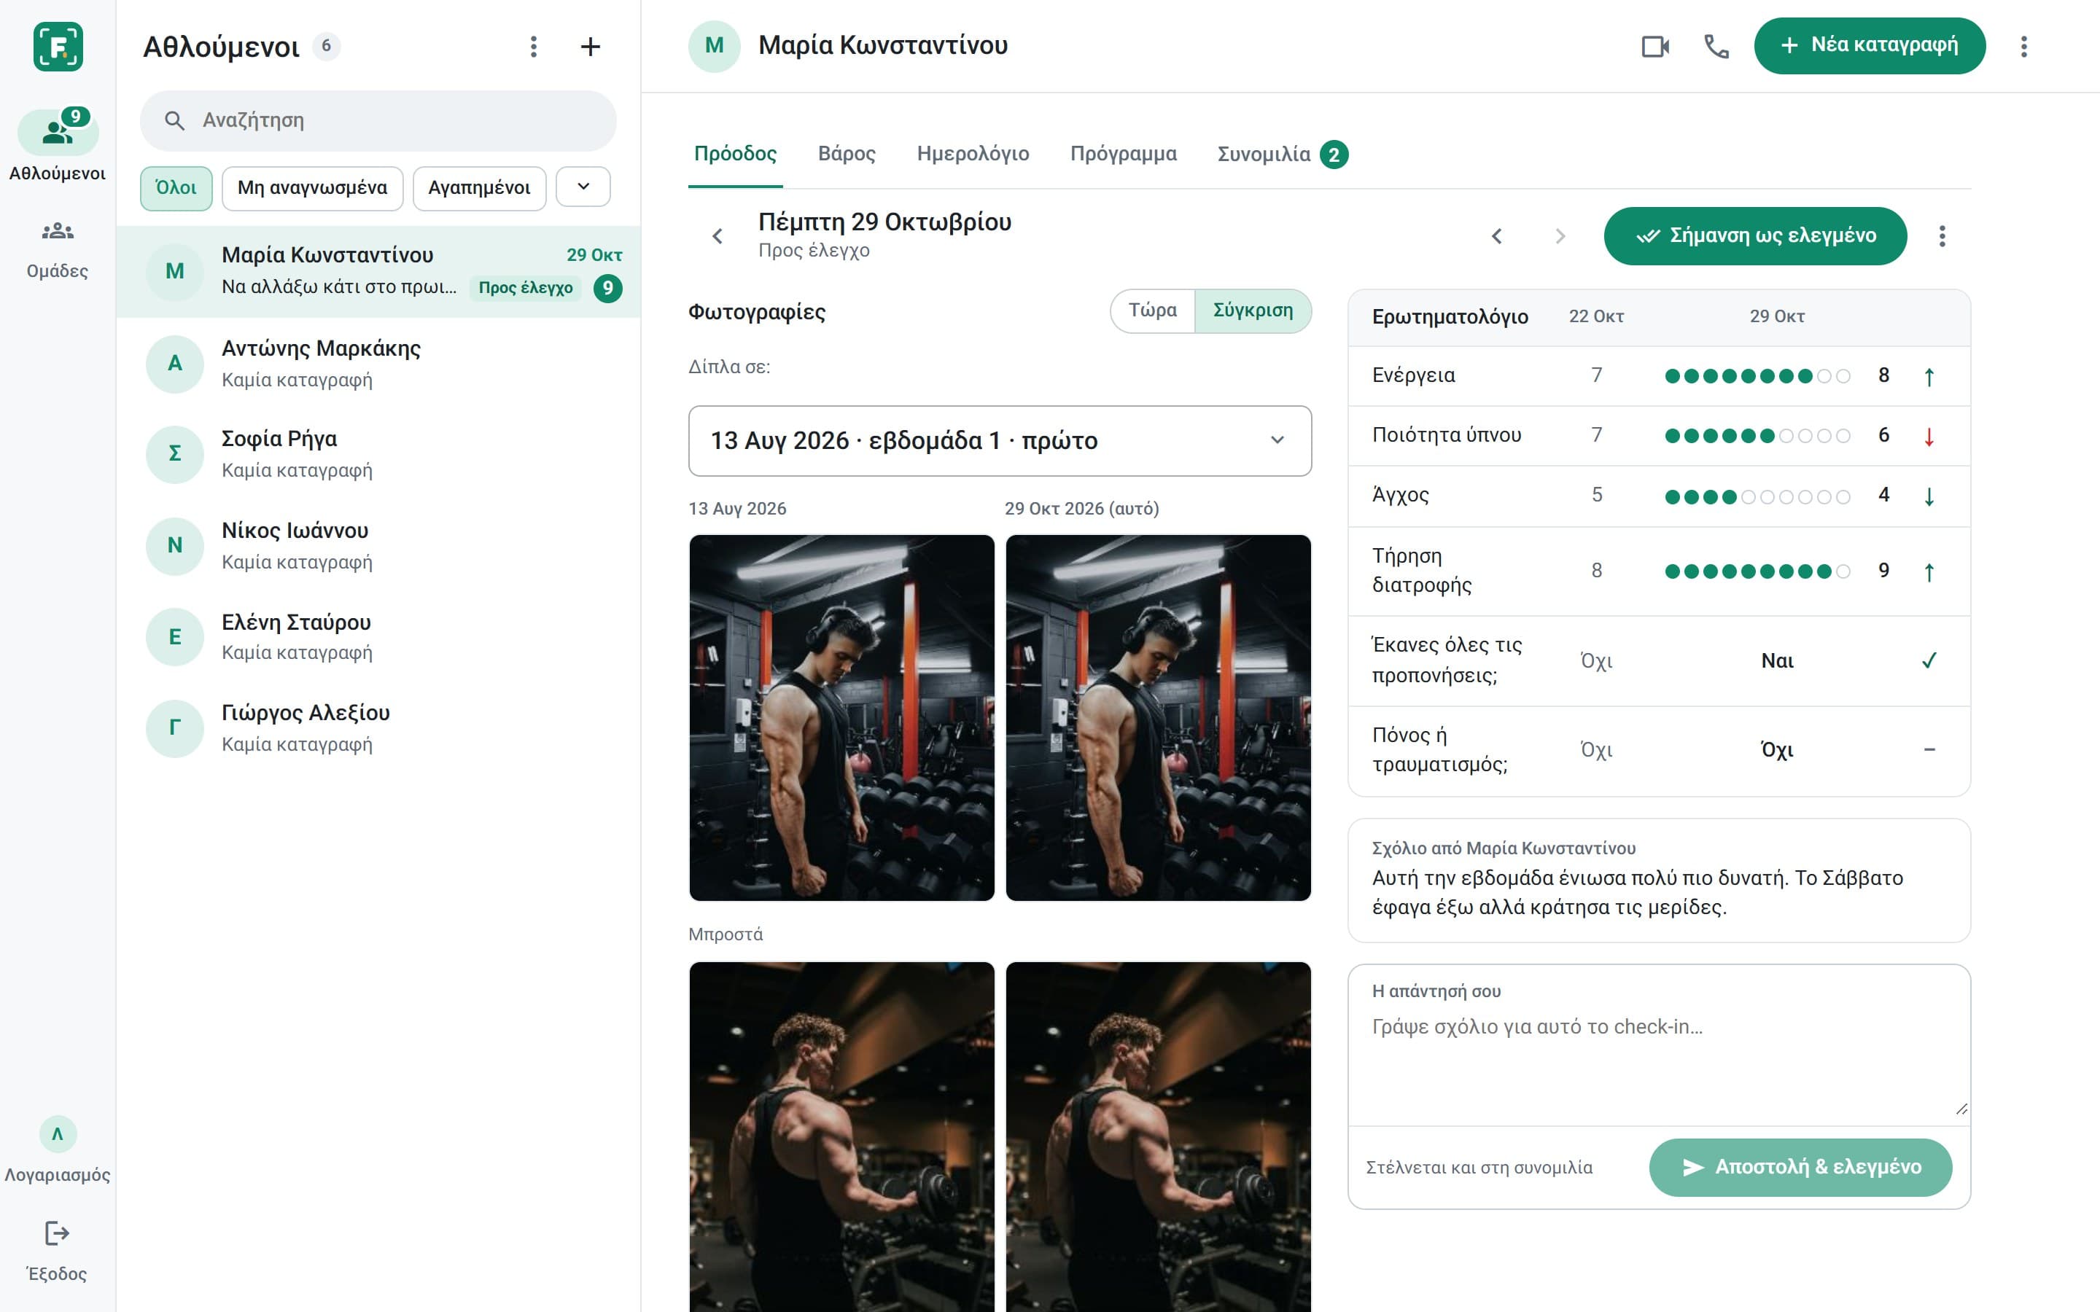Image resolution: width=2100 pixels, height=1312 pixels.
Task: Start a video call with Μαρία
Action: [x=1654, y=46]
